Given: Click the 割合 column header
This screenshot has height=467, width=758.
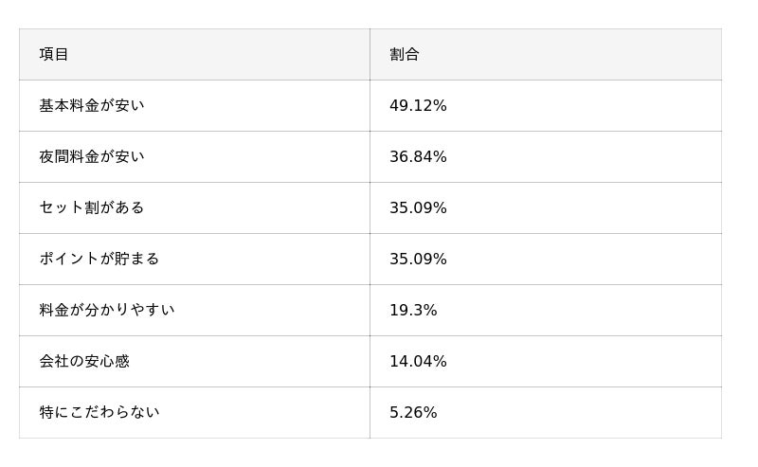Looking at the screenshot, I should 405,55.
